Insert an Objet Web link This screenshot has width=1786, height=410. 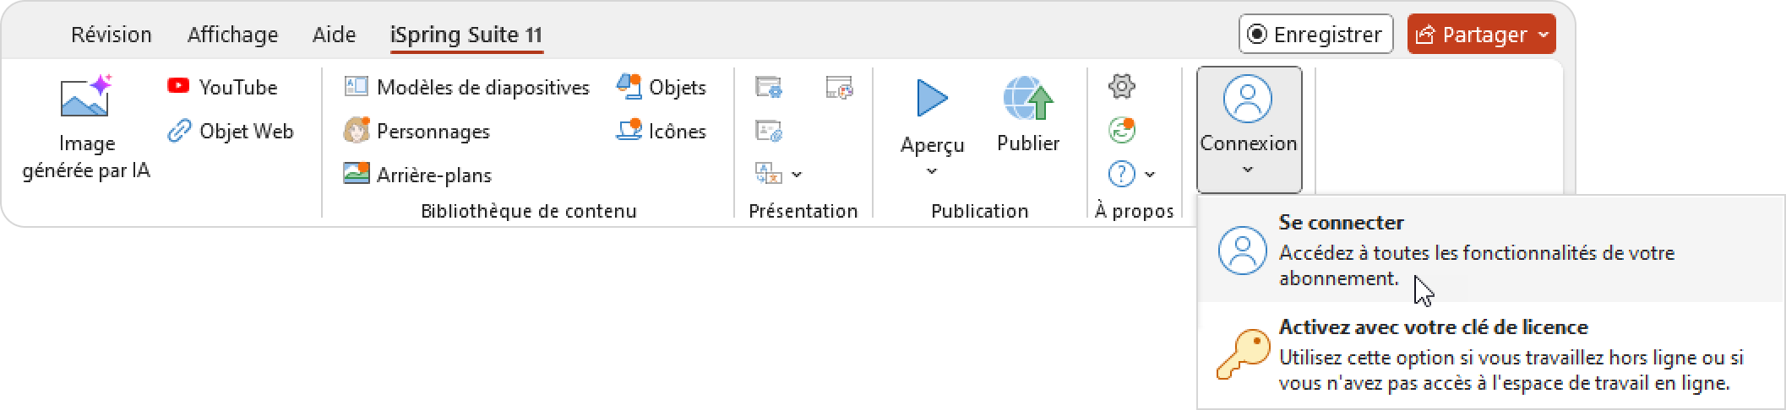[231, 131]
